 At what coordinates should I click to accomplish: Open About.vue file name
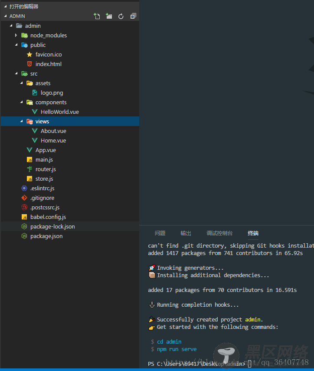click(x=53, y=131)
